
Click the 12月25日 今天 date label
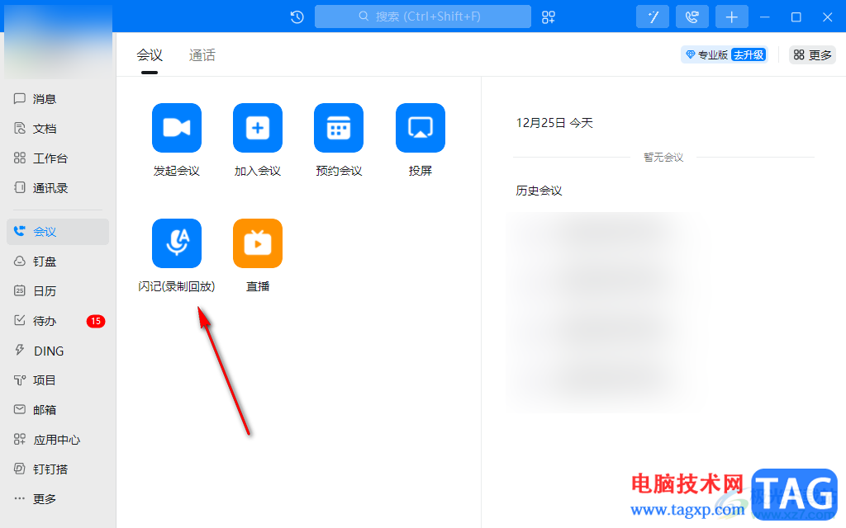pos(554,123)
